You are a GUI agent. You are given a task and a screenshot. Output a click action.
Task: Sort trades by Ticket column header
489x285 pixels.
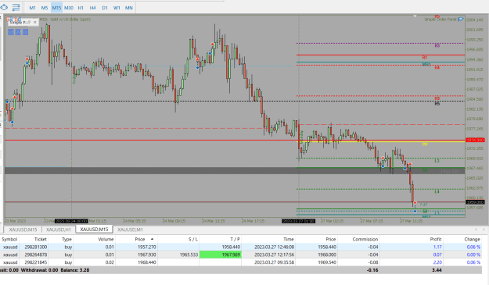[x=34, y=239]
